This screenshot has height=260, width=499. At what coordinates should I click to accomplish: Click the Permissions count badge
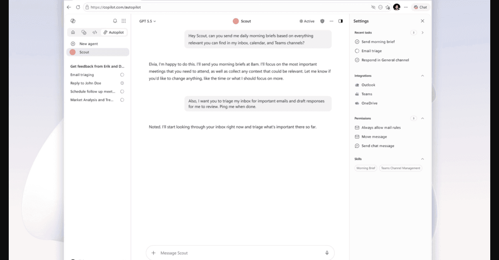pos(413,118)
